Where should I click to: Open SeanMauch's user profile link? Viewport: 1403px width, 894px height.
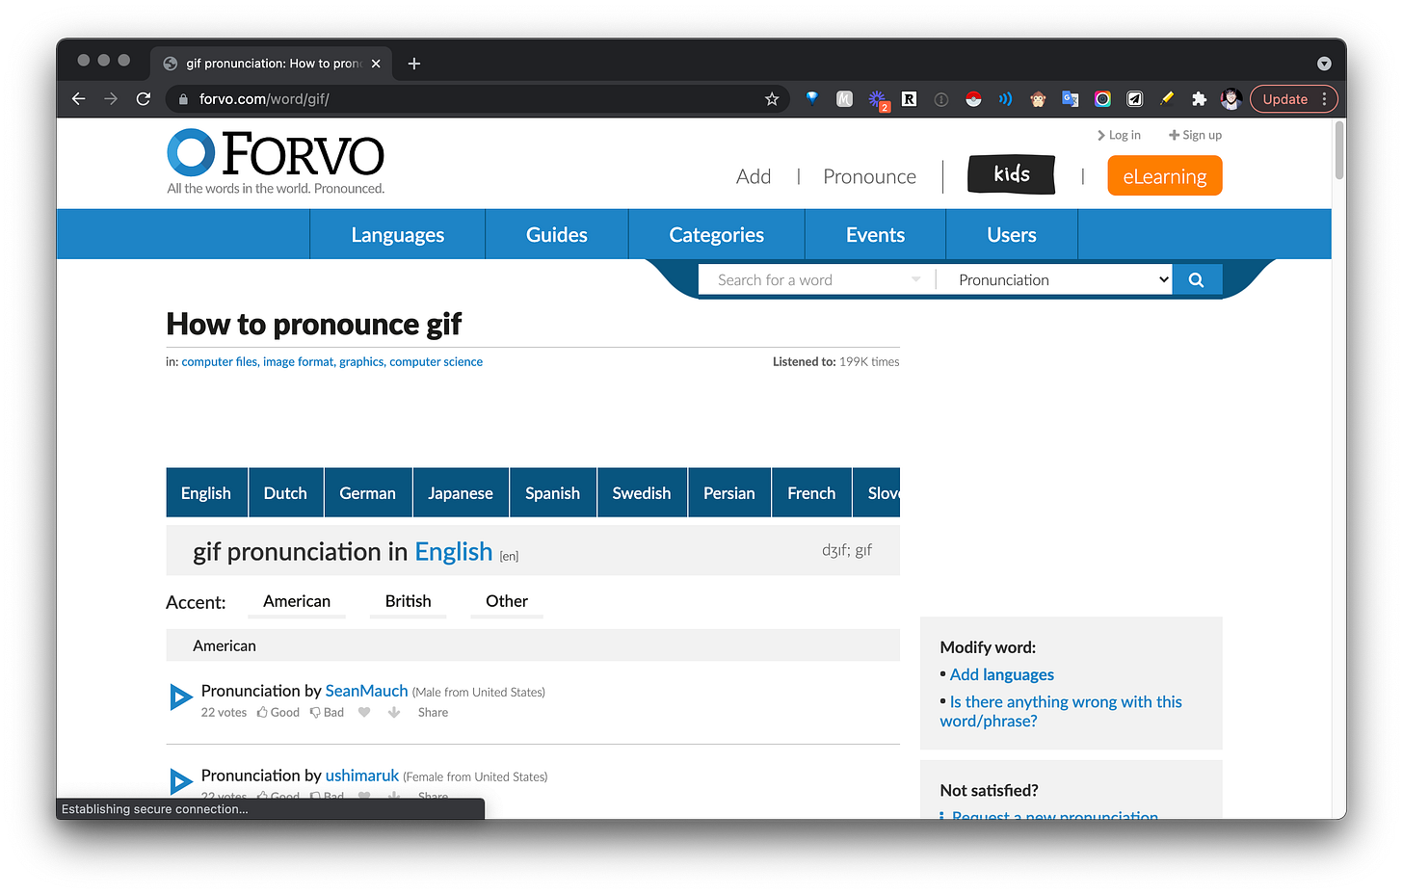point(366,691)
